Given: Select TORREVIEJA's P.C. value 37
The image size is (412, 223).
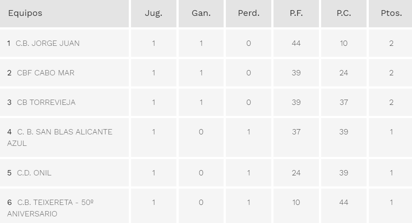Looking at the screenshot, I should tap(344, 102).
